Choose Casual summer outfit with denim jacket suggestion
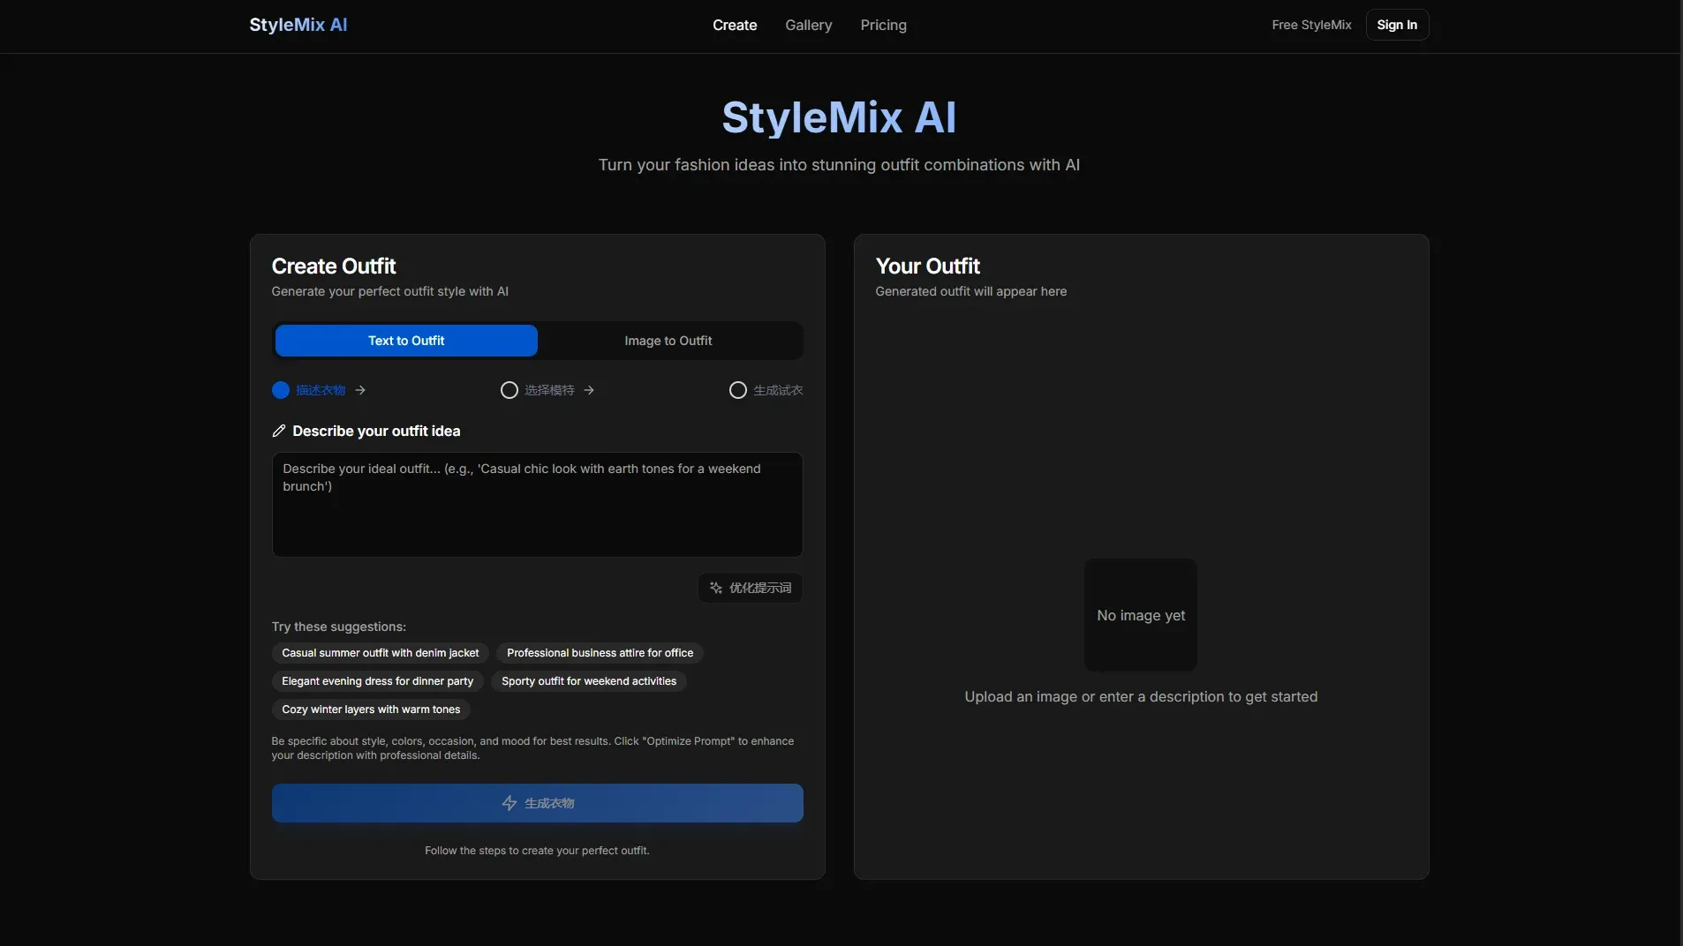 pos(381,653)
